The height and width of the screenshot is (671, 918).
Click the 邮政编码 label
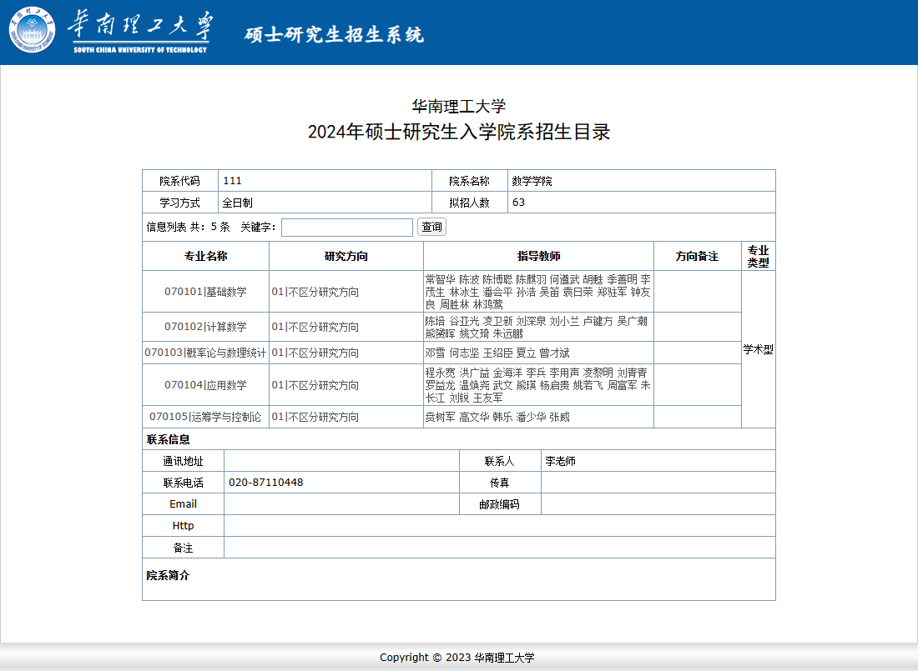pyautogui.click(x=499, y=504)
